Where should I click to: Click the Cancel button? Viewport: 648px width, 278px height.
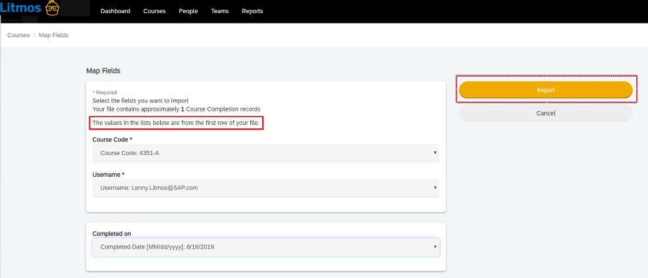point(545,113)
